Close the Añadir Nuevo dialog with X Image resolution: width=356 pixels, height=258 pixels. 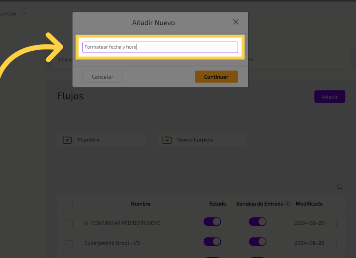(x=236, y=22)
